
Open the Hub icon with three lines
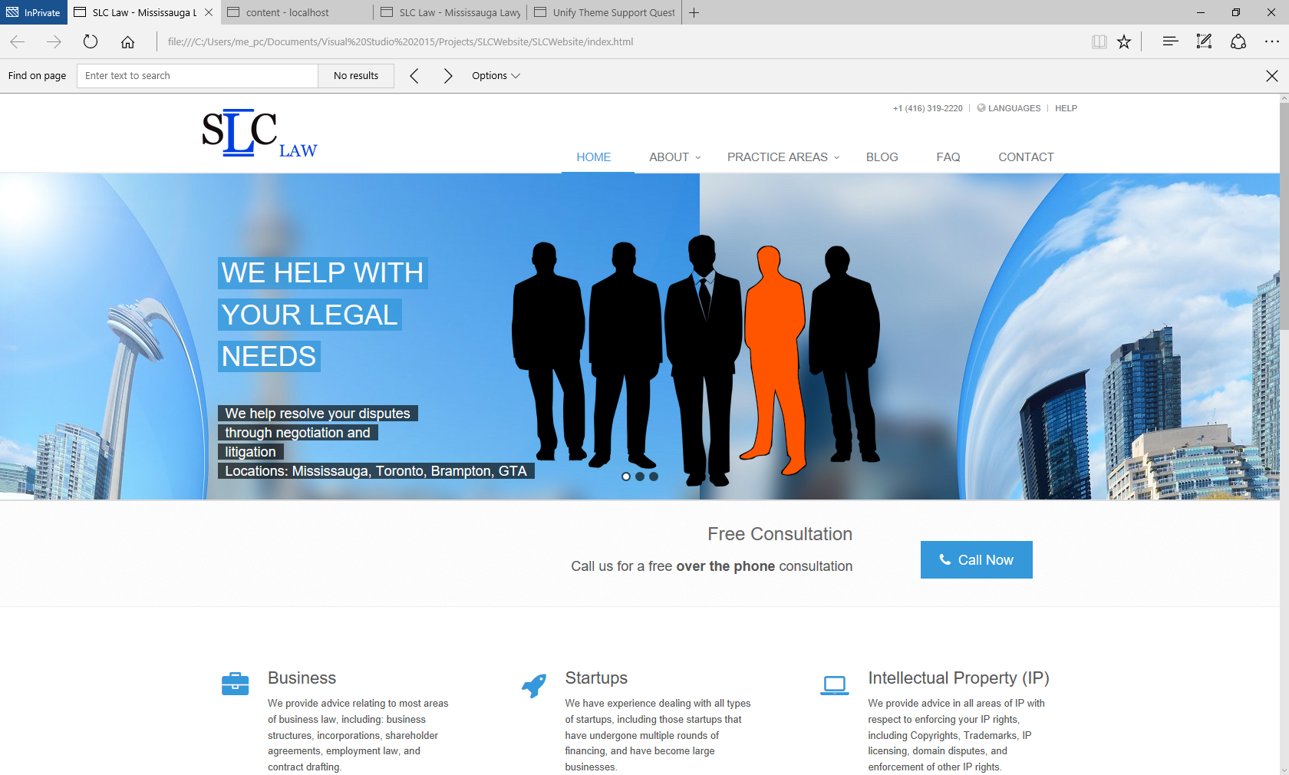(x=1170, y=41)
